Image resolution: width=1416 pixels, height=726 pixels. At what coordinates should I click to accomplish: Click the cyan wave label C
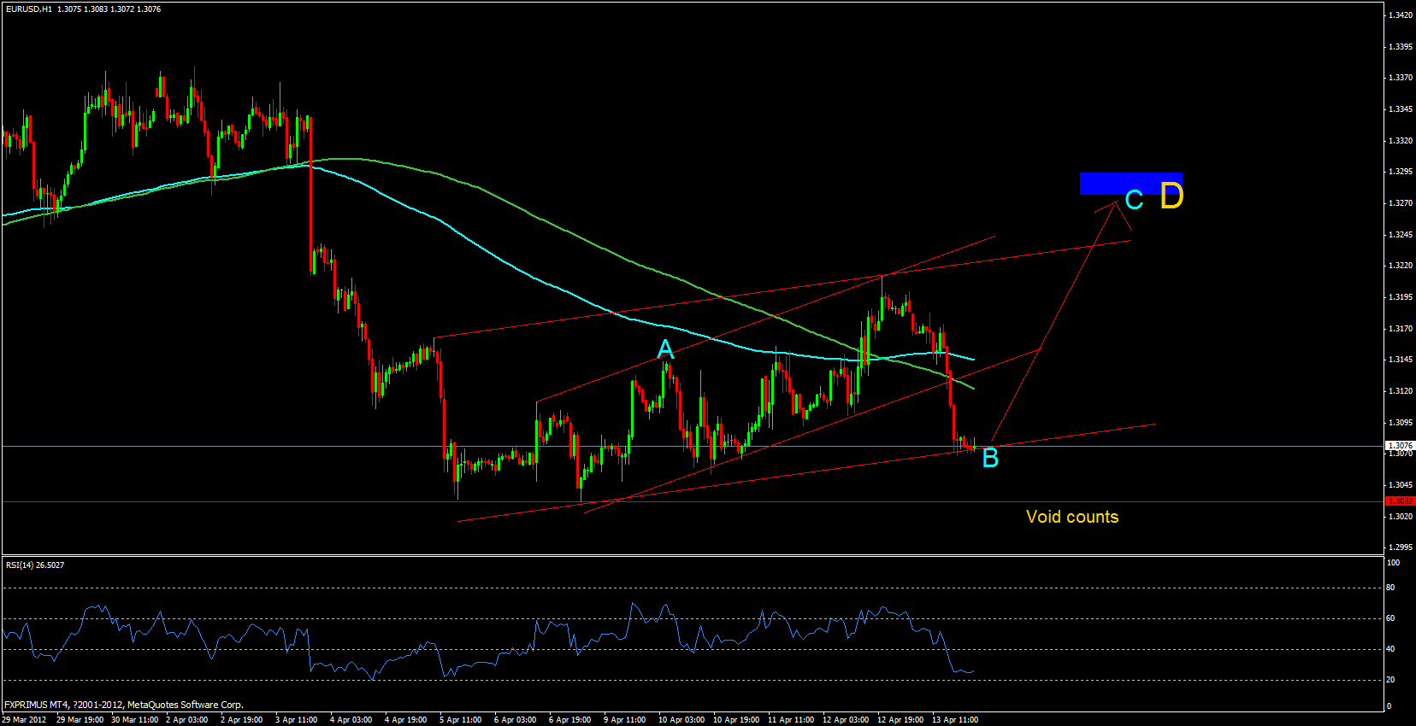tap(1134, 200)
